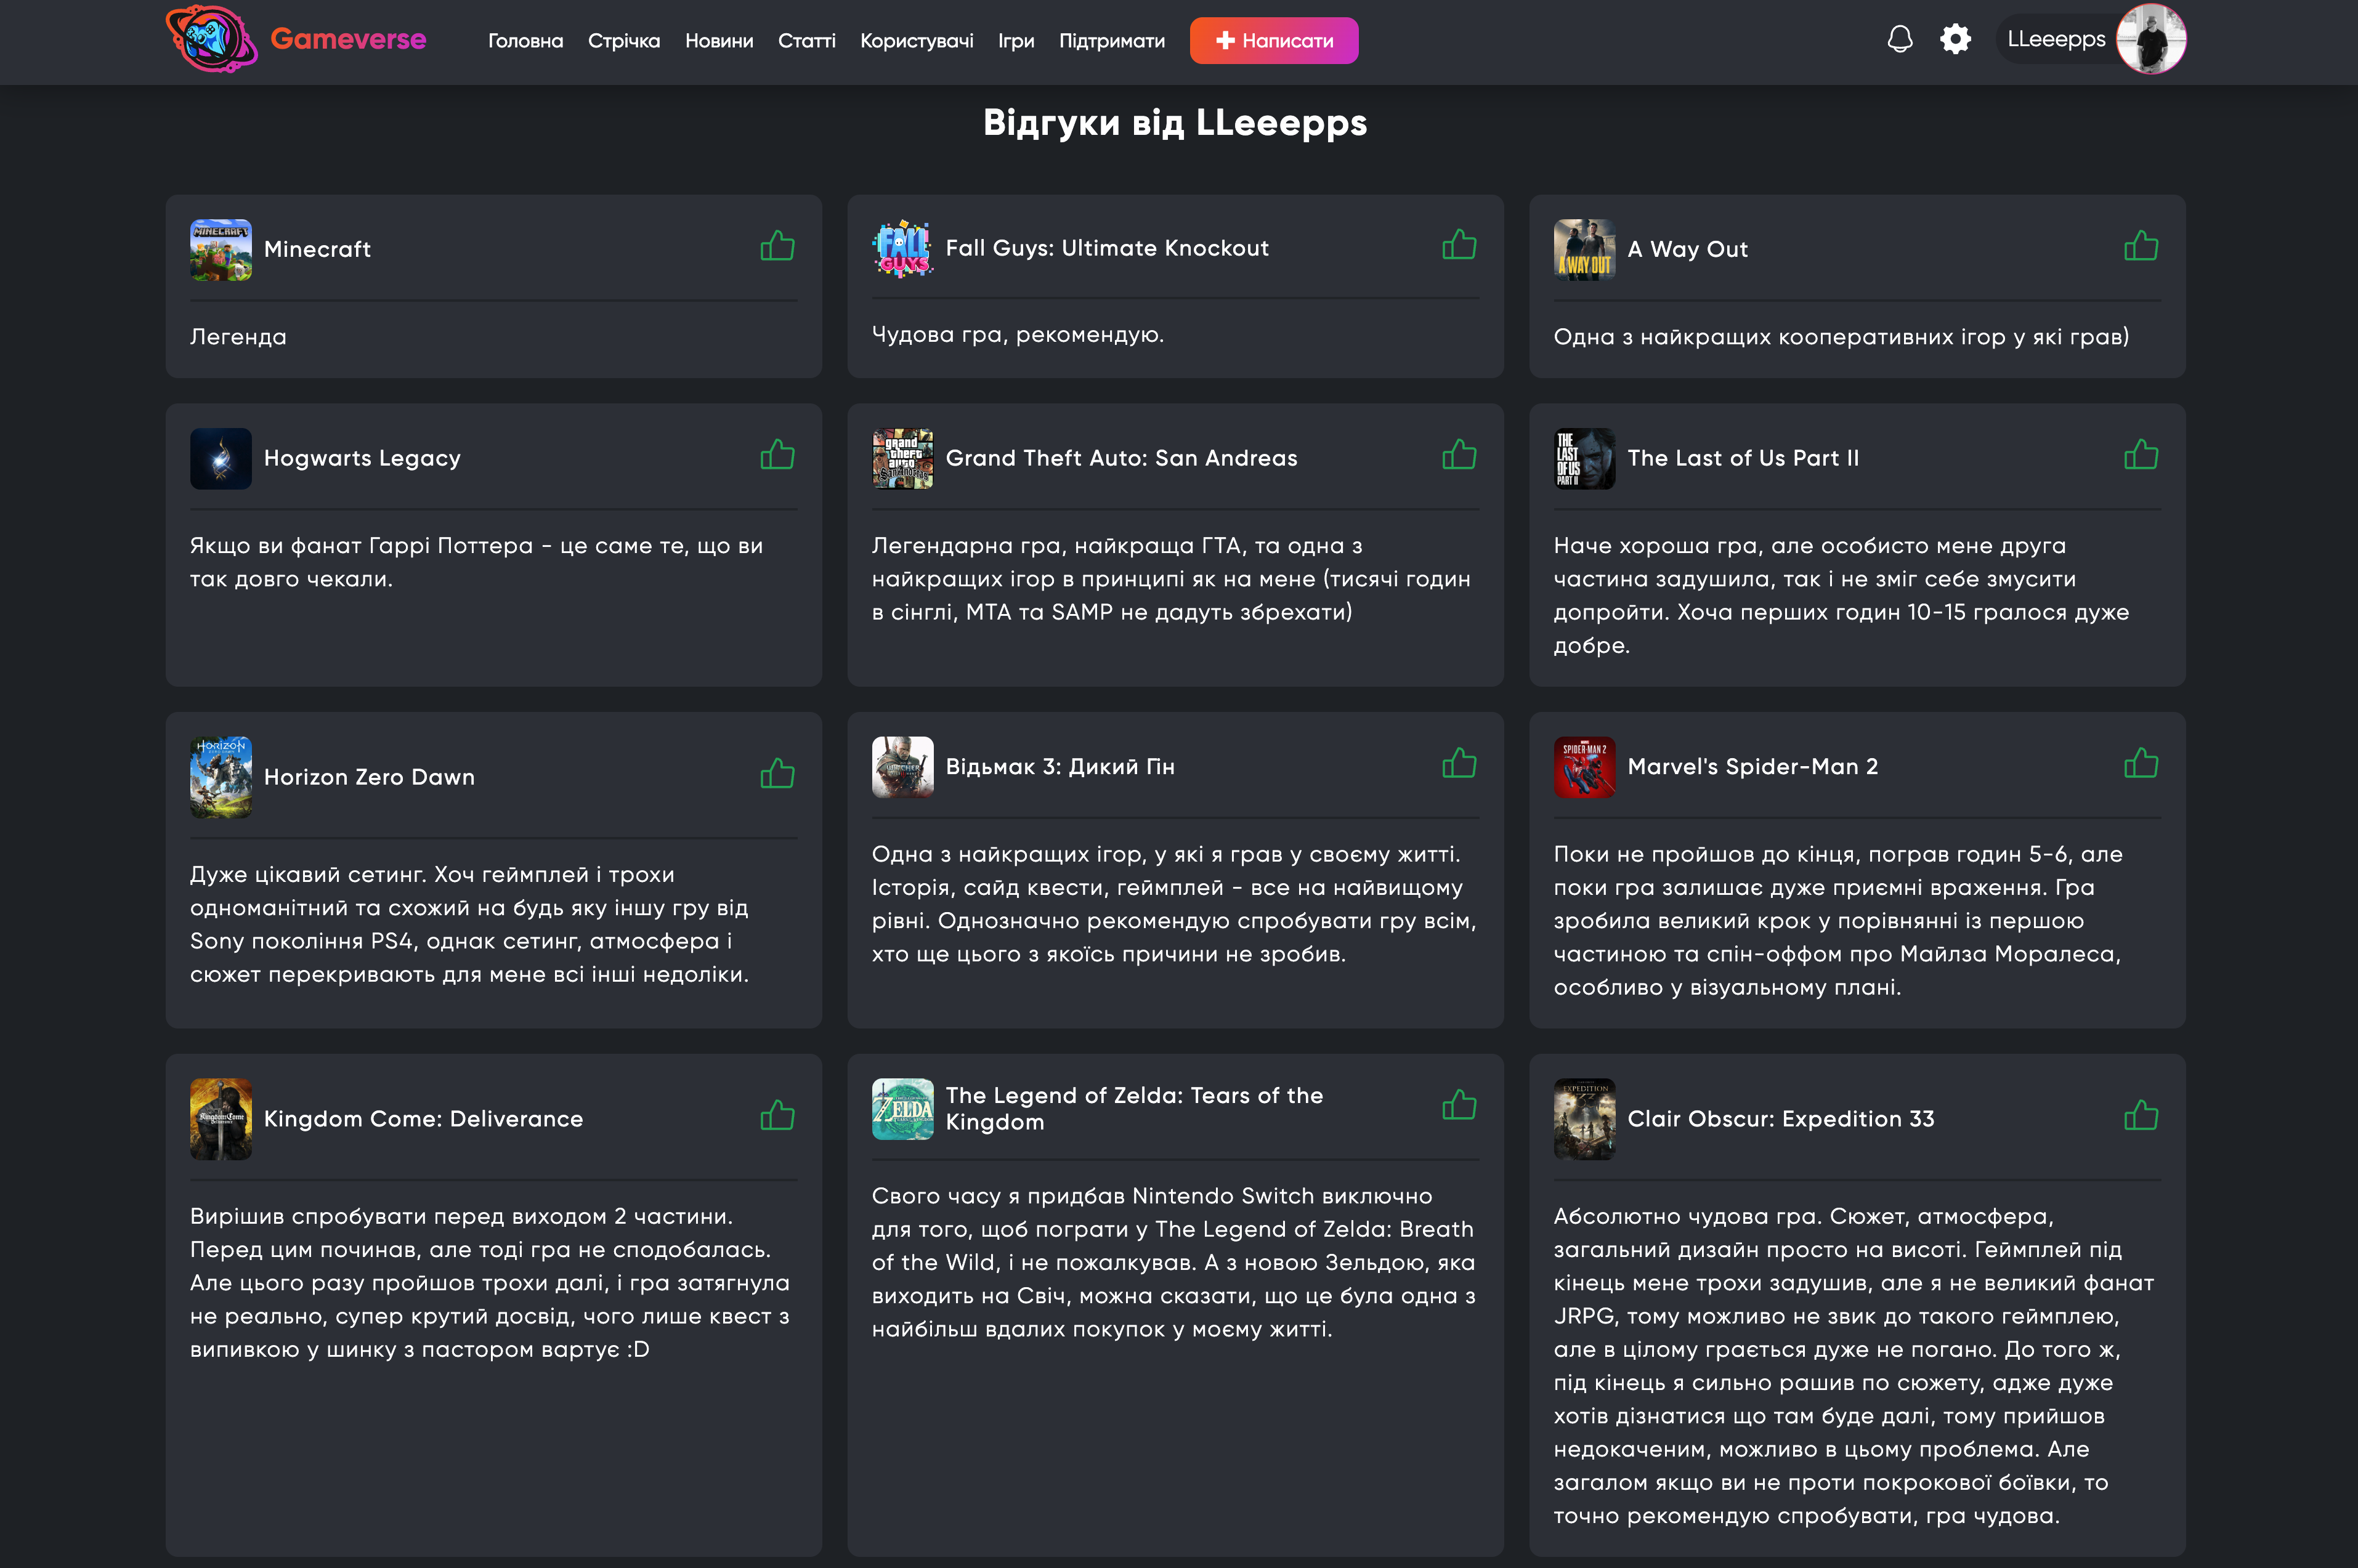Open the Підтримати page
This screenshot has height=1568, width=2358.
click(1112, 41)
